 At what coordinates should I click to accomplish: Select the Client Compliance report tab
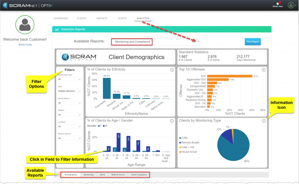tap(139, 175)
